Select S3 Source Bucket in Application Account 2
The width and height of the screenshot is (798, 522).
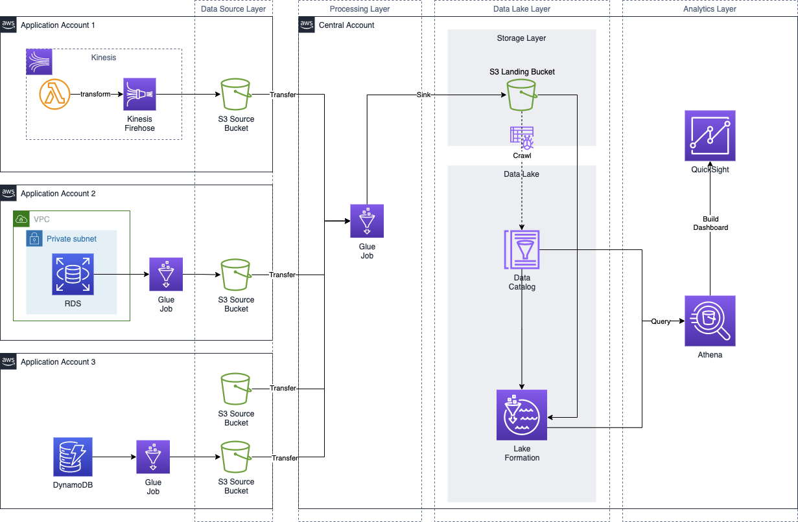[236, 275]
